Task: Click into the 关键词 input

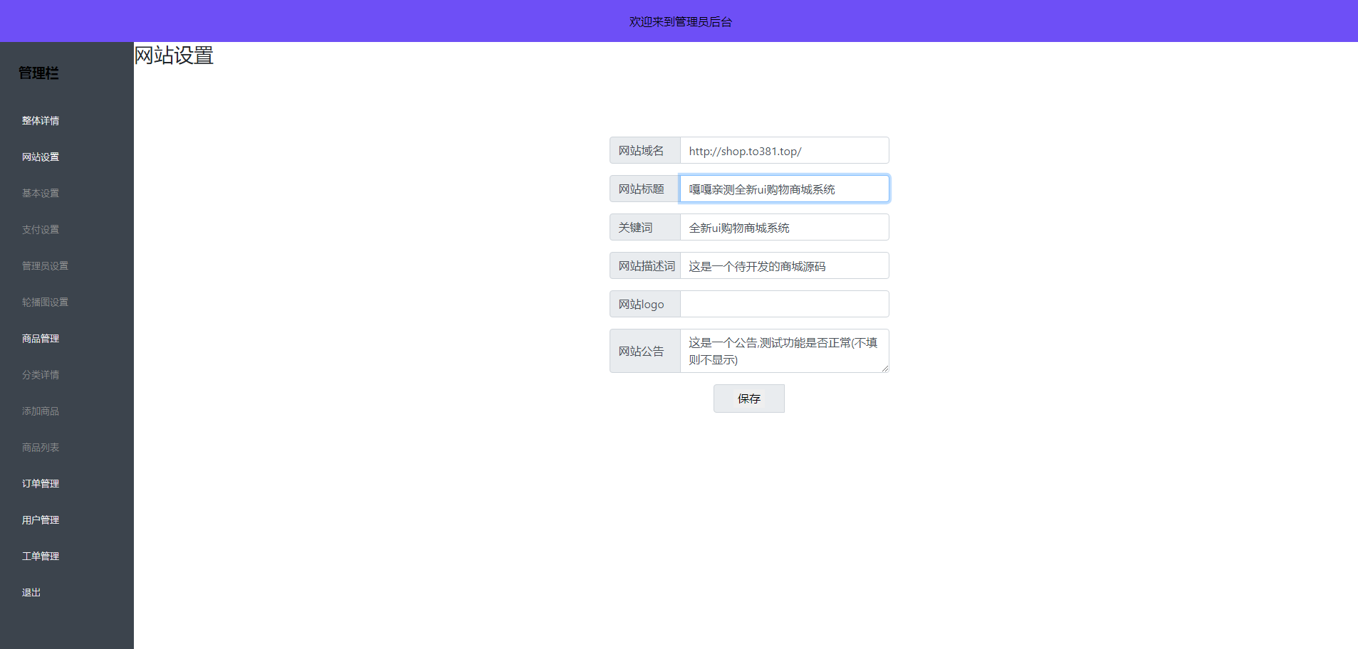Action: (784, 228)
